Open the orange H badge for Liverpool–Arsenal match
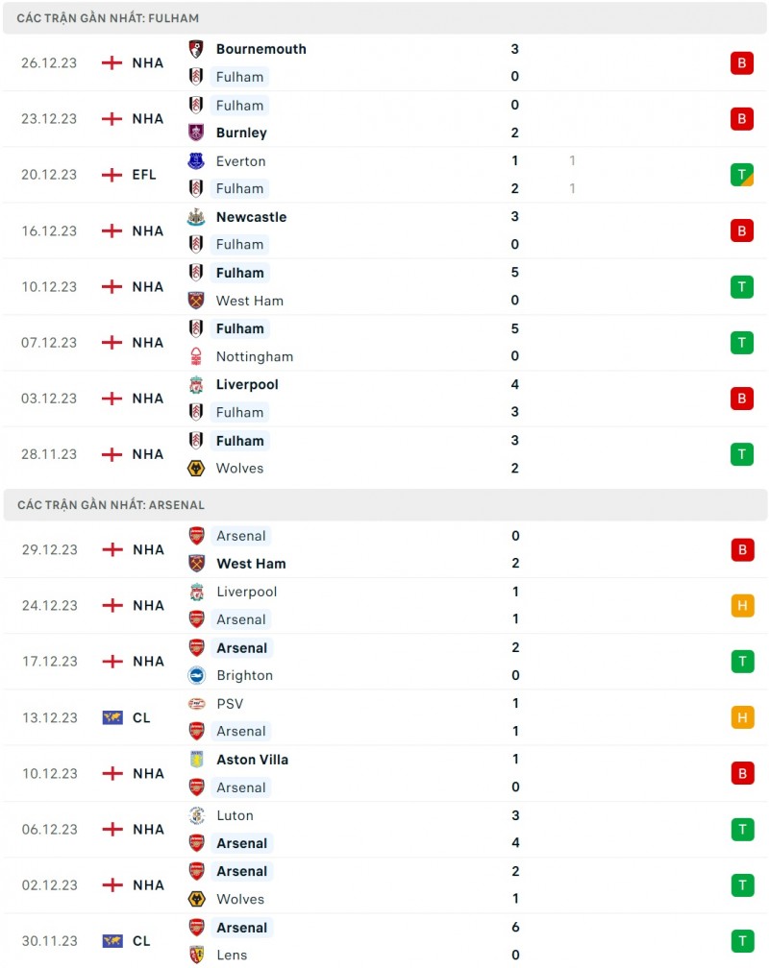Image resolution: width=769 pixels, height=968 pixels. point(741,606)
